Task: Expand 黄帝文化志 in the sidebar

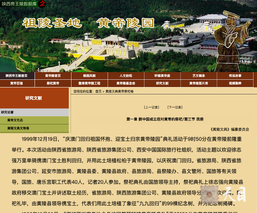Action: pos(15,120)
